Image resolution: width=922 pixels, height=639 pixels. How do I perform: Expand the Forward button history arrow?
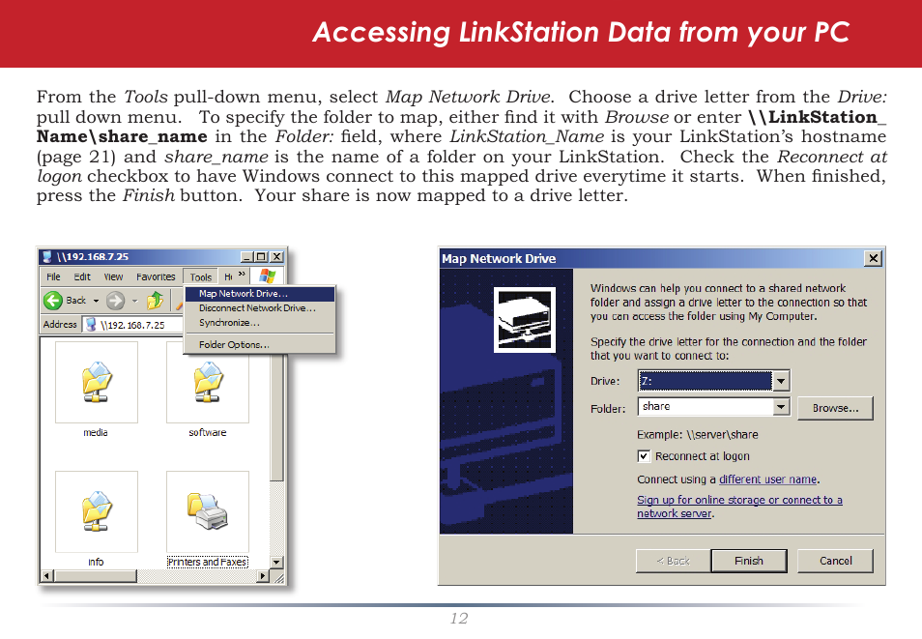[x=134, y=301]
